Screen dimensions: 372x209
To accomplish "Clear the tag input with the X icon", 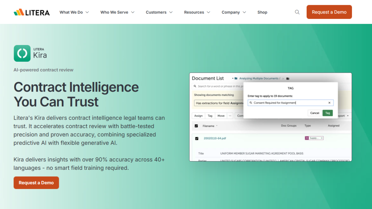I will pyautogui.click(x=329, y=103).
